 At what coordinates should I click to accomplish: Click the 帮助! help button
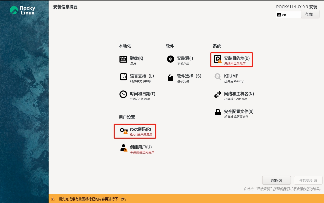[x=310, y=14]
